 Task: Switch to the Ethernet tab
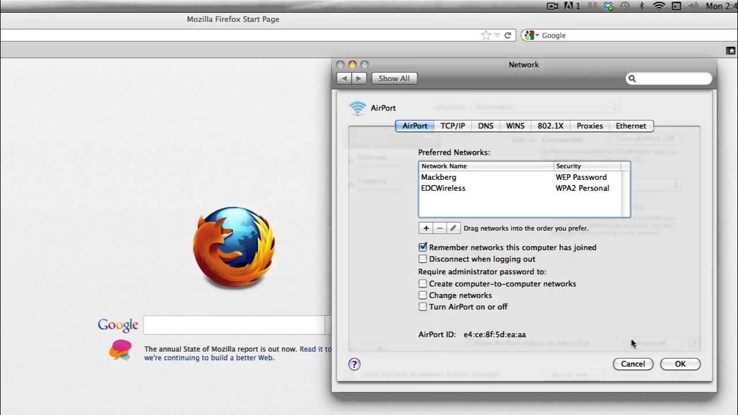pyautogui.click(x=631, y=126)
